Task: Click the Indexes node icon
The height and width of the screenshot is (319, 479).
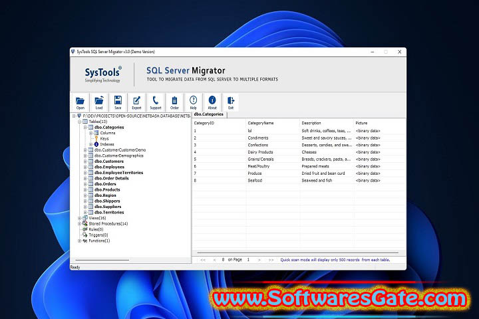Action: click(96, 144)
